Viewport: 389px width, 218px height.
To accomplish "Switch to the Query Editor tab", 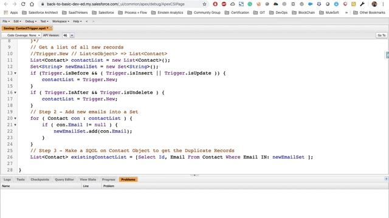I will click(x=64, y=179).
